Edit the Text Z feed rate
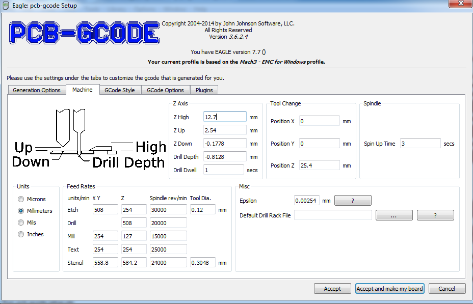The image size is (473, 304). pos(134,250)
